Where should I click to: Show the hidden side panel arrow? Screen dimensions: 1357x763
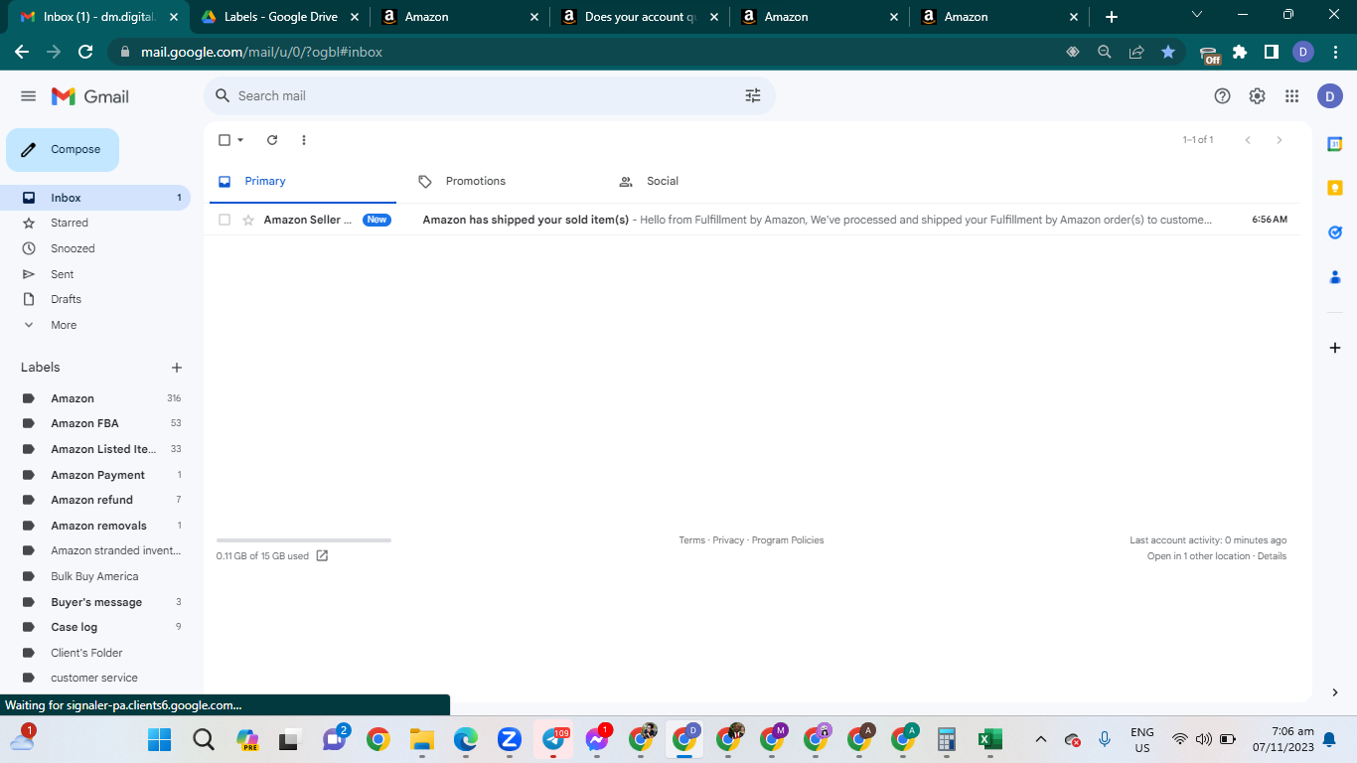(1335, 692)
